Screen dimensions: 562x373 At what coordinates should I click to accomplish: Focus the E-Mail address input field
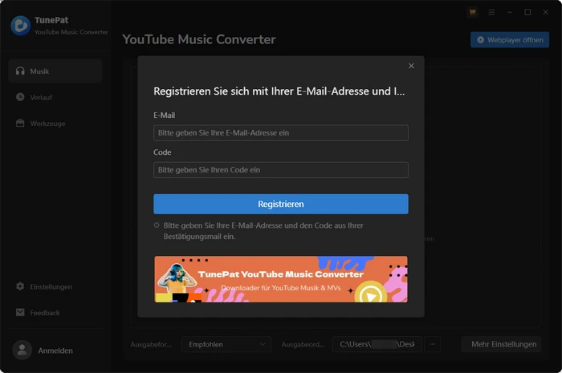point(281,133)
